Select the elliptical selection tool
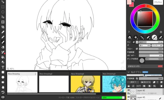The height and width of the screenshot is (100, 164). point(3,12)
